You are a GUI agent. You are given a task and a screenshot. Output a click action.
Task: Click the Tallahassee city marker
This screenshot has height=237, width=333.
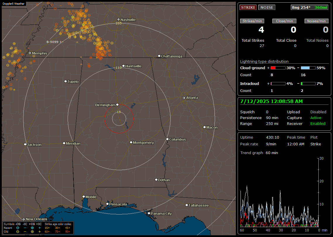coord(187,205)
